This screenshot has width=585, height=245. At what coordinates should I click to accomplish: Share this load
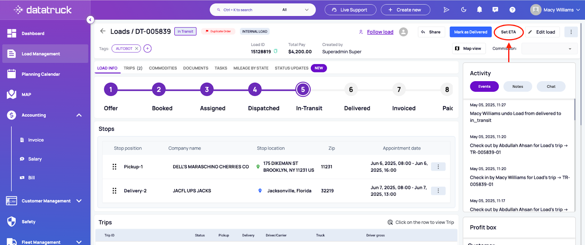[x=431, y=32]
